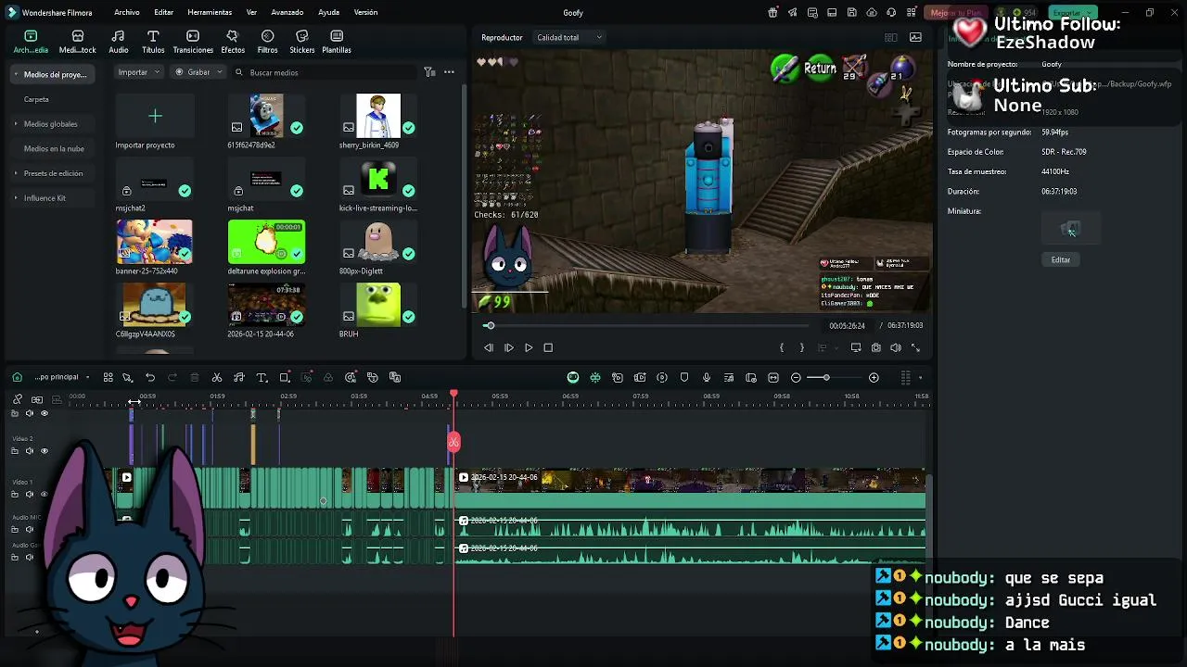Open the Stickers tab
The image size is (1187, 667).
[301, 42]
